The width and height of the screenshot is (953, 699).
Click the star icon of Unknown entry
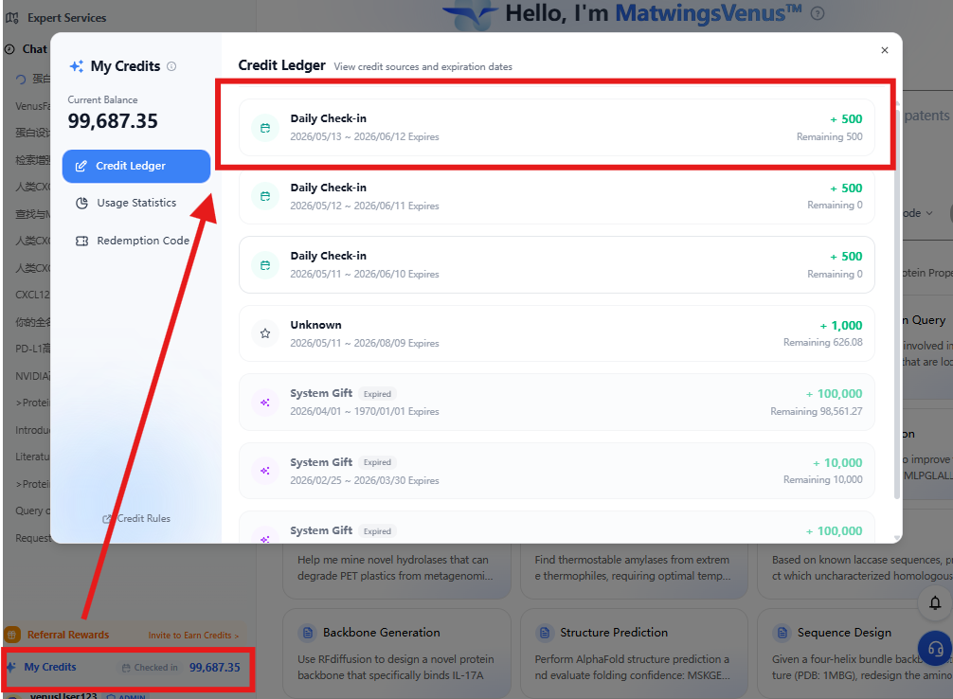[x=265, y=333]
